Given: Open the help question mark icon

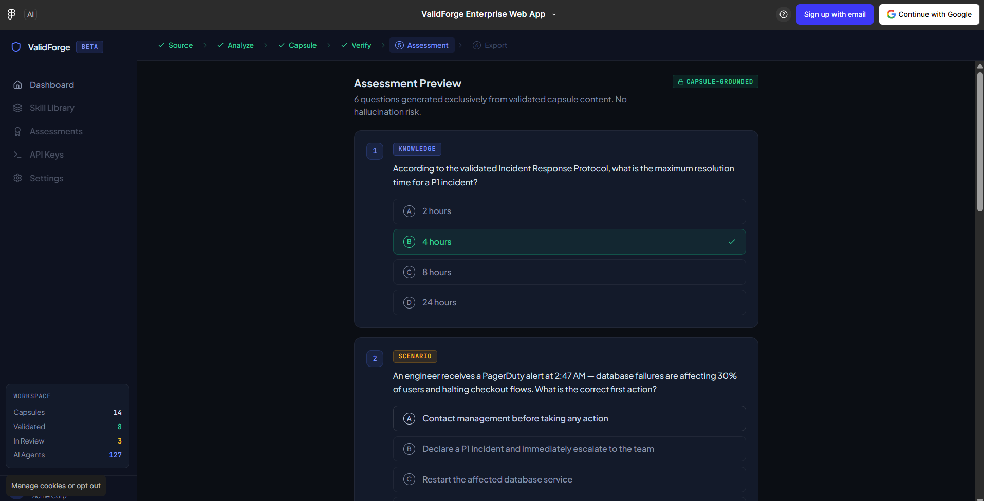Looking at the screenshot, I should [x=783, y=14].
